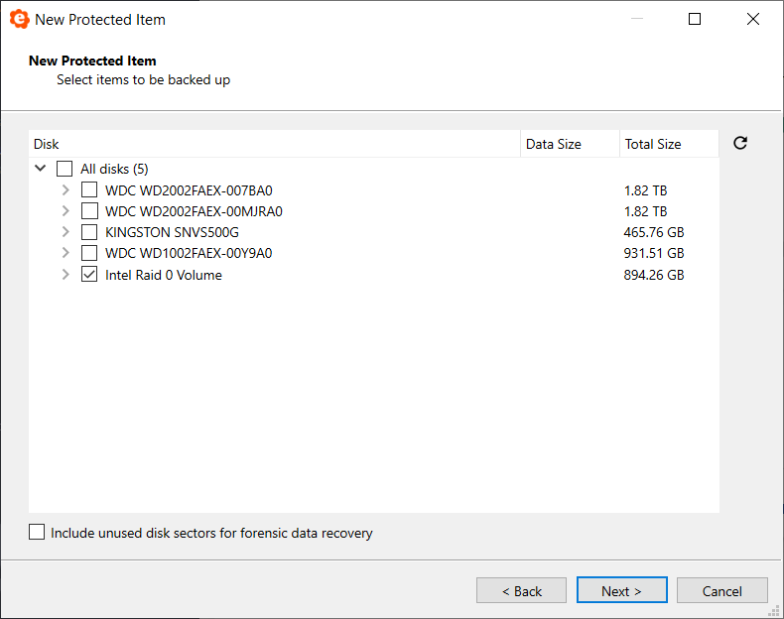Click the refresh disk list icon
This screenshot has width=784, height=619.
click(739, 144)
